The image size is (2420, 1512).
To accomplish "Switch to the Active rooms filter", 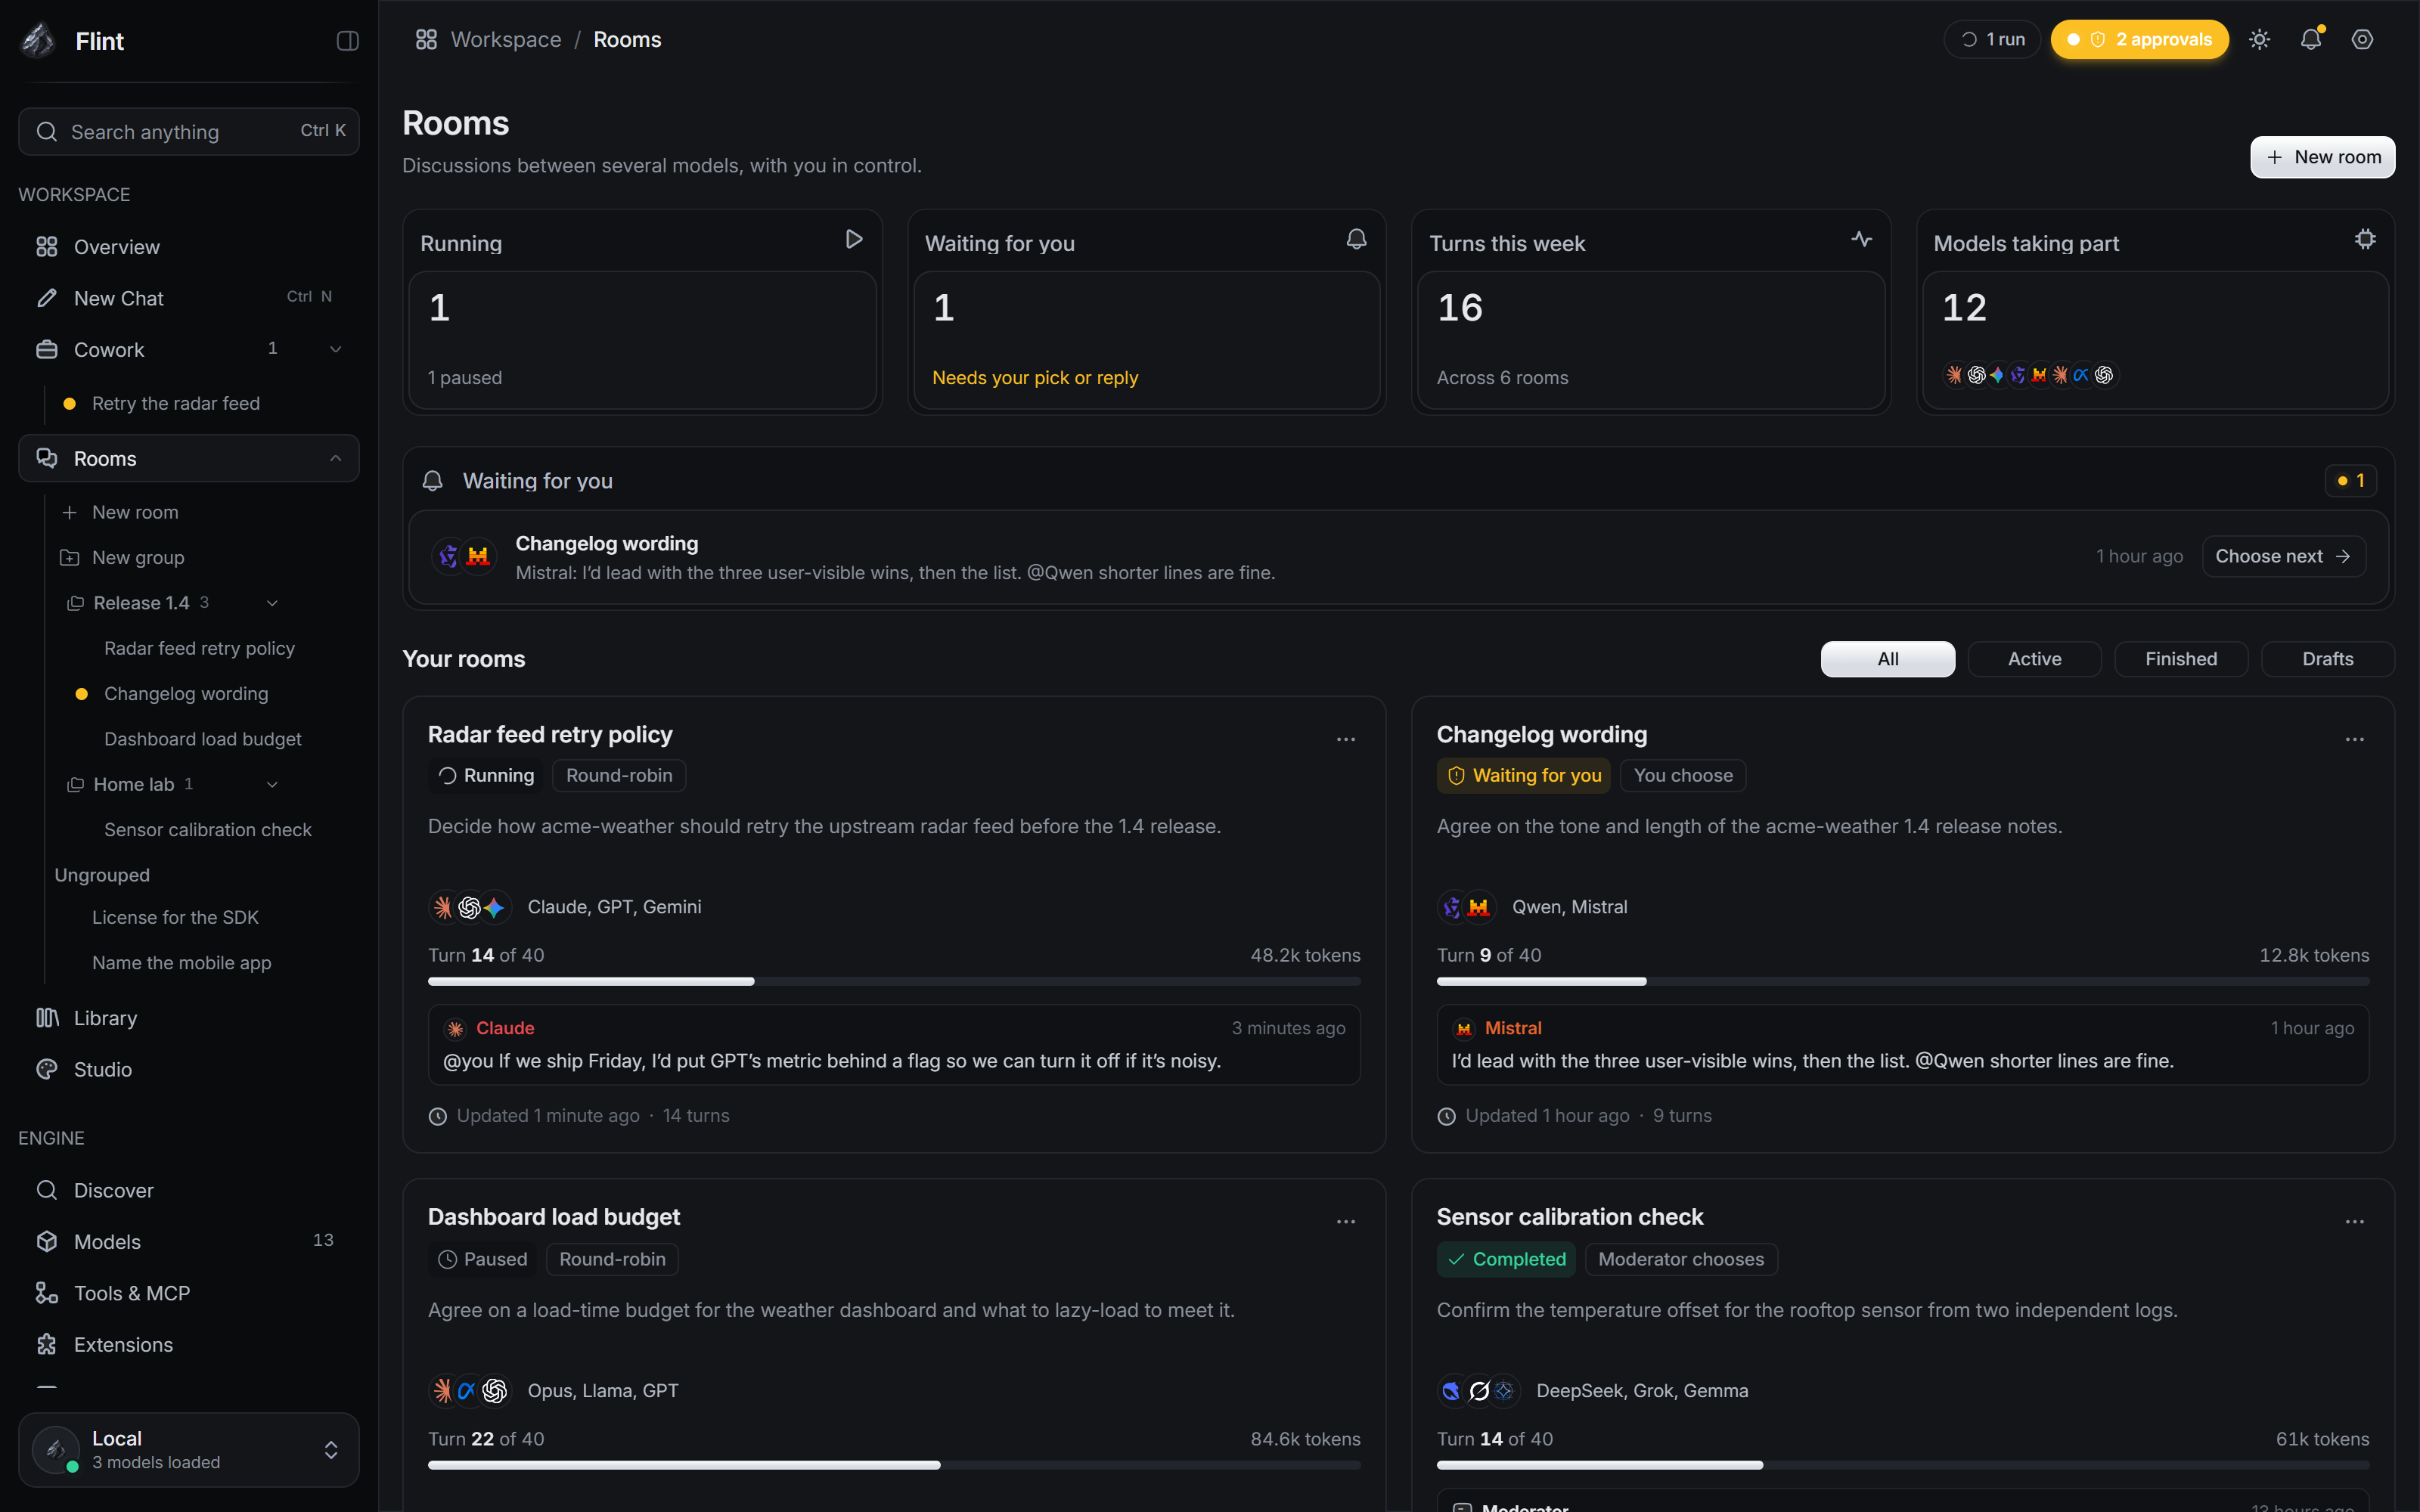I will (x=2035, y=659).
